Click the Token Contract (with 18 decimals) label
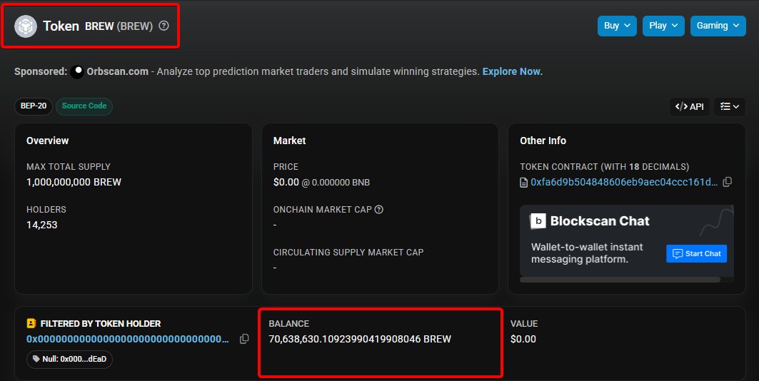Screen dimensions: 759x381 605,167
